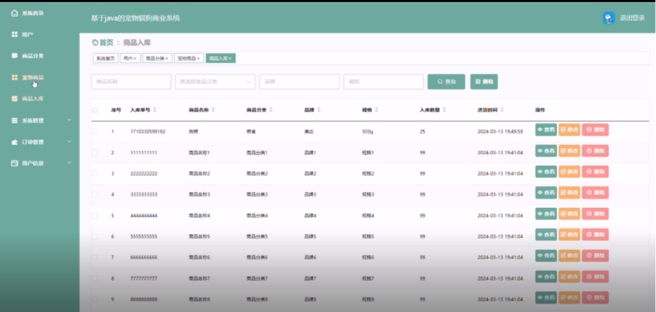Screen dimensions: 656x312
Task: Check the checkbox for row 3
Action: [95, 173]
